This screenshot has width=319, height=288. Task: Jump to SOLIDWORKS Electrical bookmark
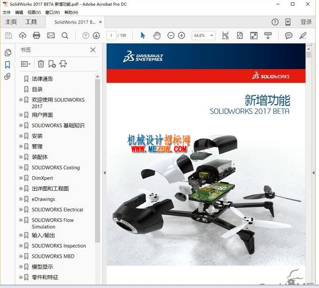(57, 210)
